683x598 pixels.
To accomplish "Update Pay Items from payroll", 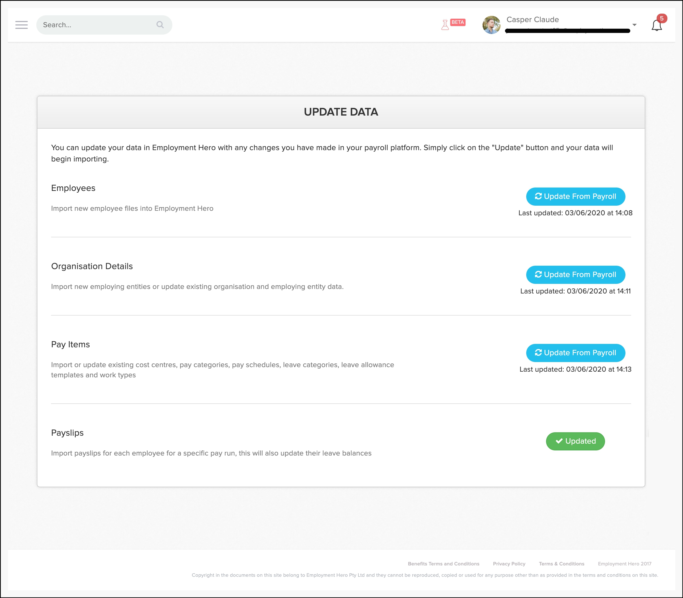I will click(x=576, y=353).
